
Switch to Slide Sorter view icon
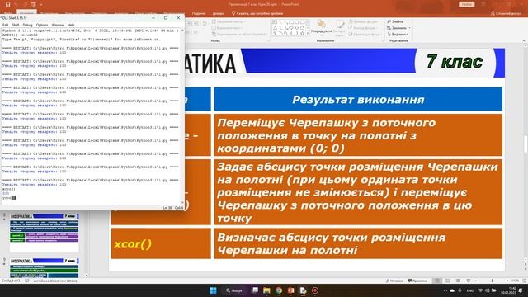pos(447,280)
